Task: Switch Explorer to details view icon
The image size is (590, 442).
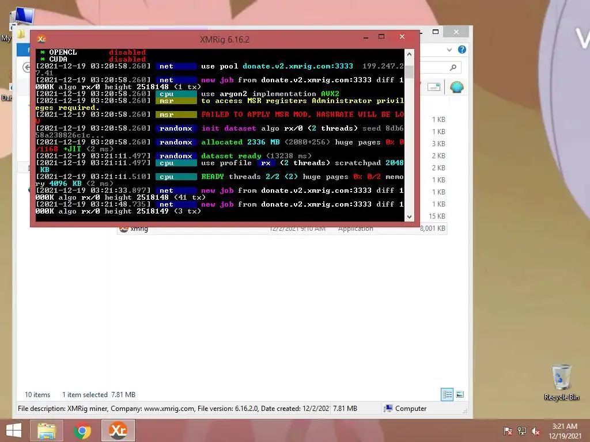Action: [x=447, y=394]
